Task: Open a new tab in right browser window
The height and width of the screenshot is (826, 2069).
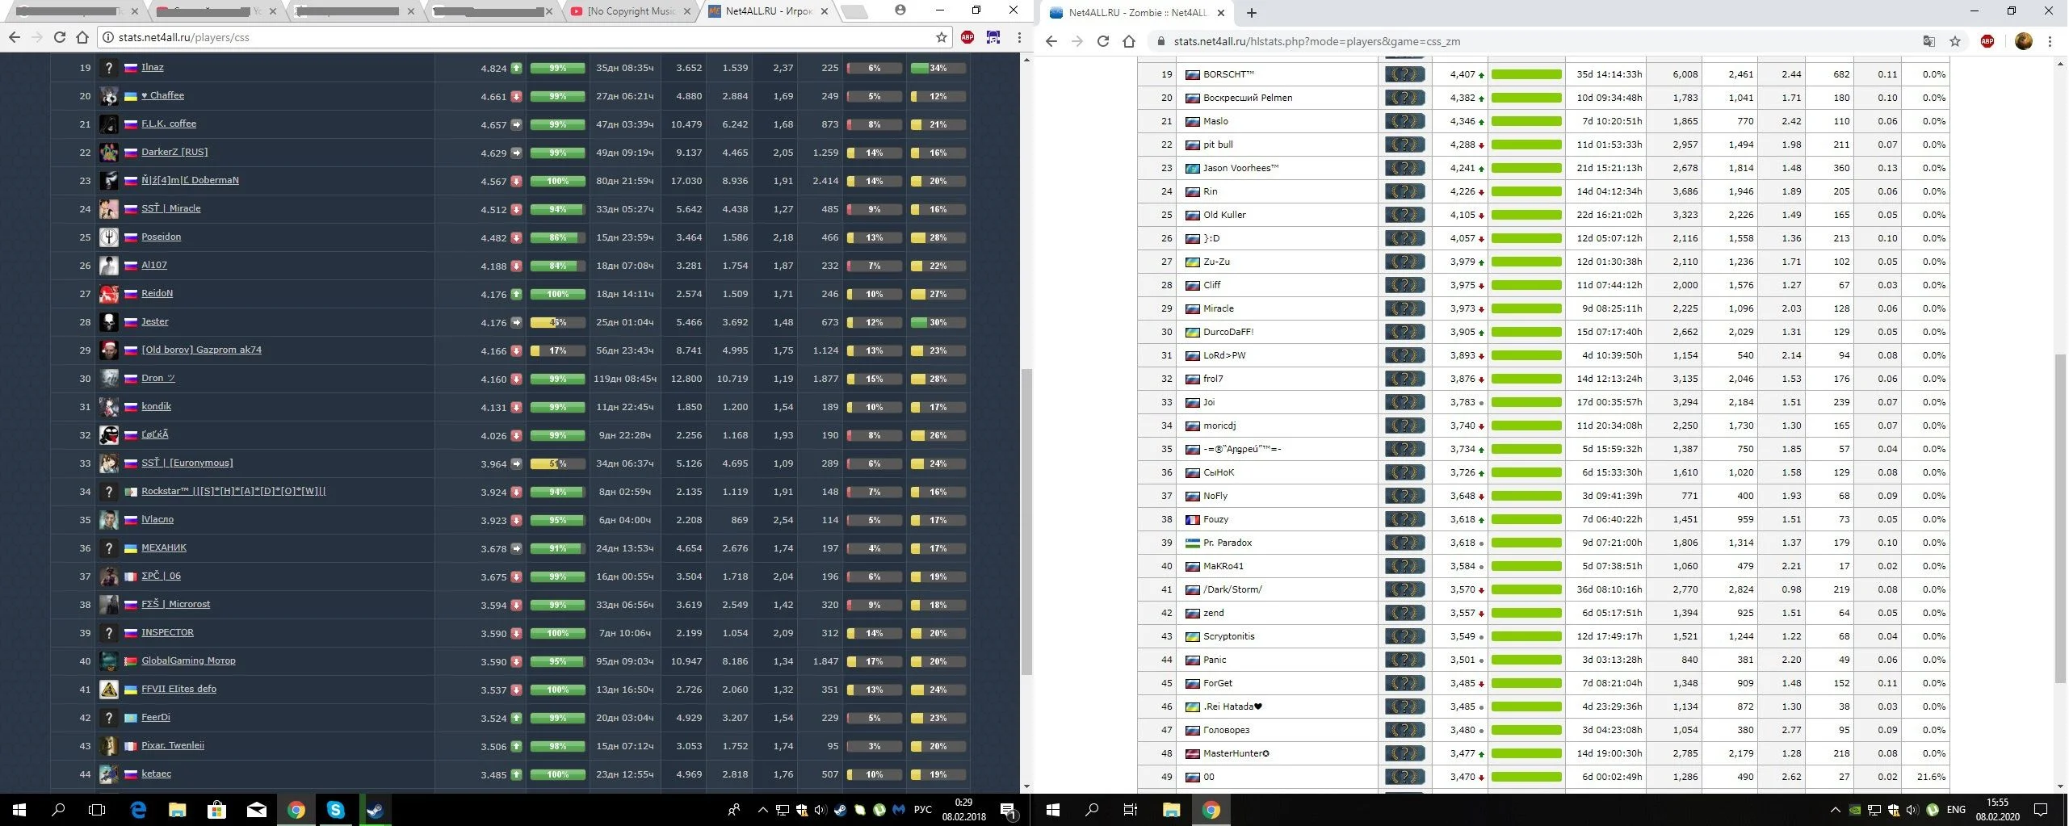Action: [1251, 13]
